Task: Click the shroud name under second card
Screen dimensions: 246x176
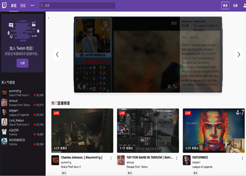Action: coord(130,162)
